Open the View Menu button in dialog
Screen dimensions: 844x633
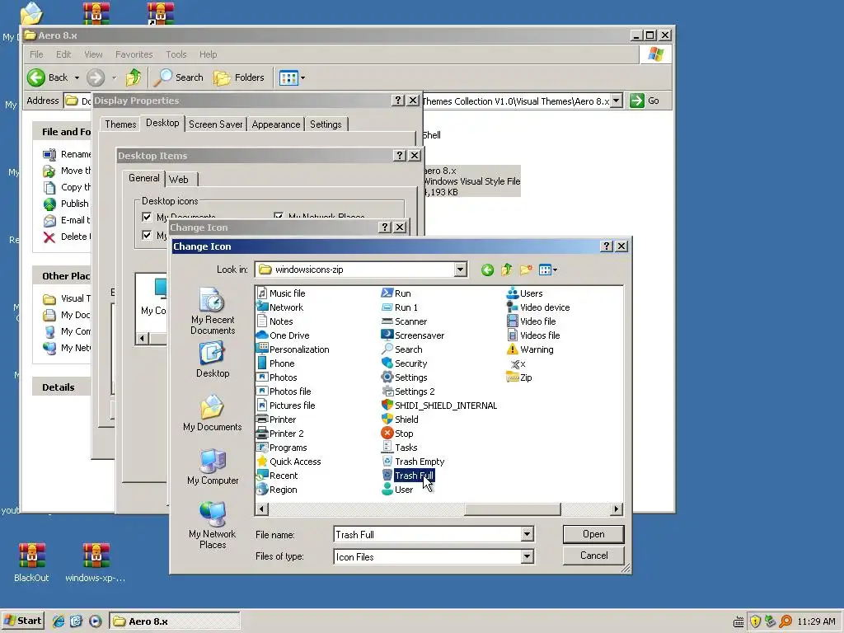coord(548,270)
